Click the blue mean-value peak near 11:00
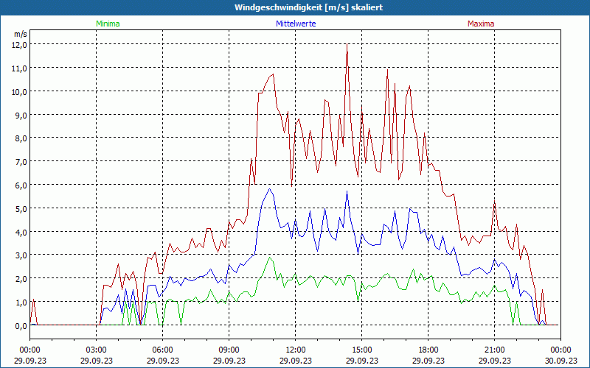 pyautogui.click(x=269, y=189)
